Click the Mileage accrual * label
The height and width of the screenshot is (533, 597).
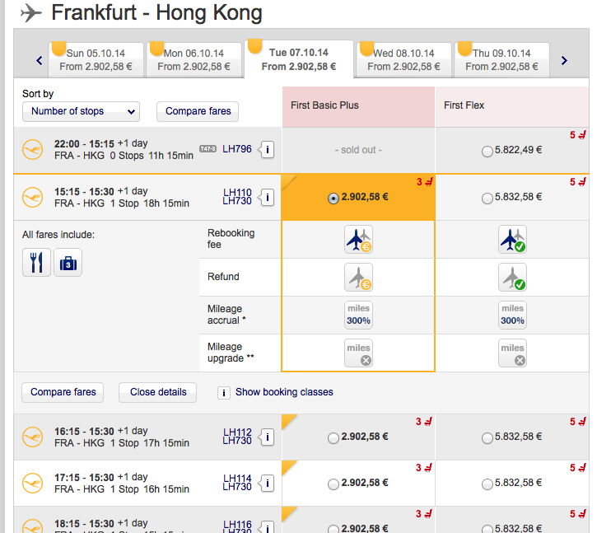227,315
